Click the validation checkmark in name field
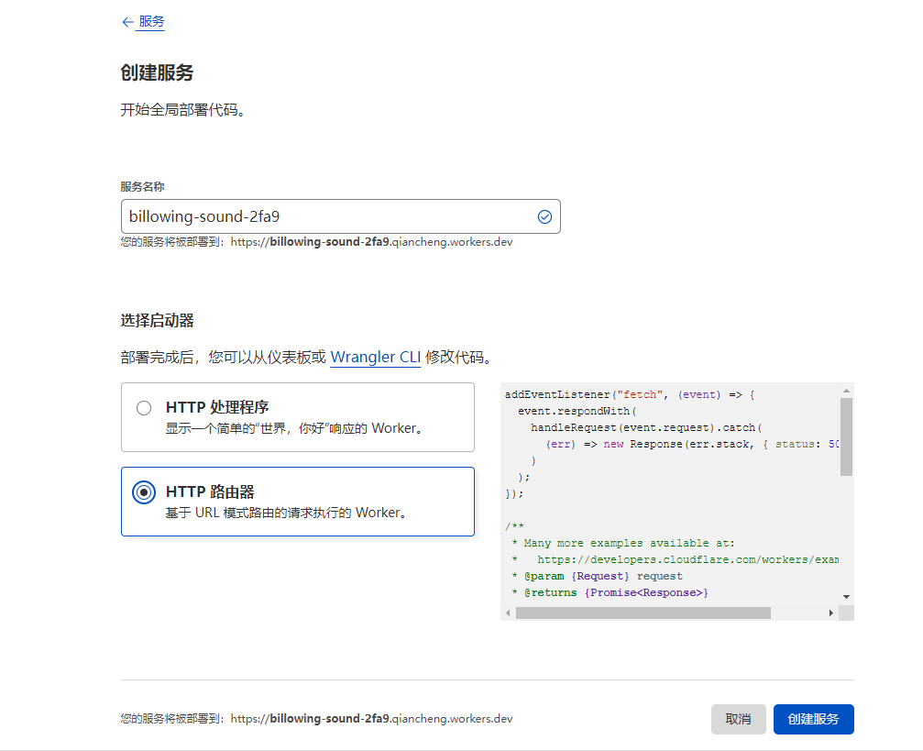The image size is (923, 751). tap(544, 216)
